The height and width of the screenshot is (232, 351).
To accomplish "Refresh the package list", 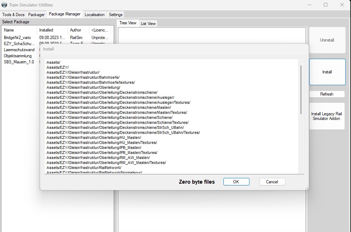I will click(327, 94).
